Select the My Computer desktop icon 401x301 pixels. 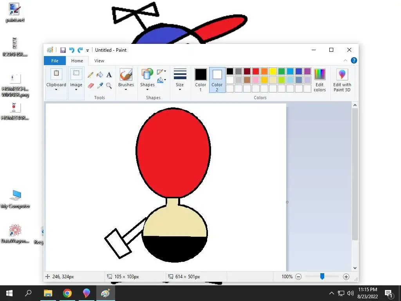click(15, 199)
